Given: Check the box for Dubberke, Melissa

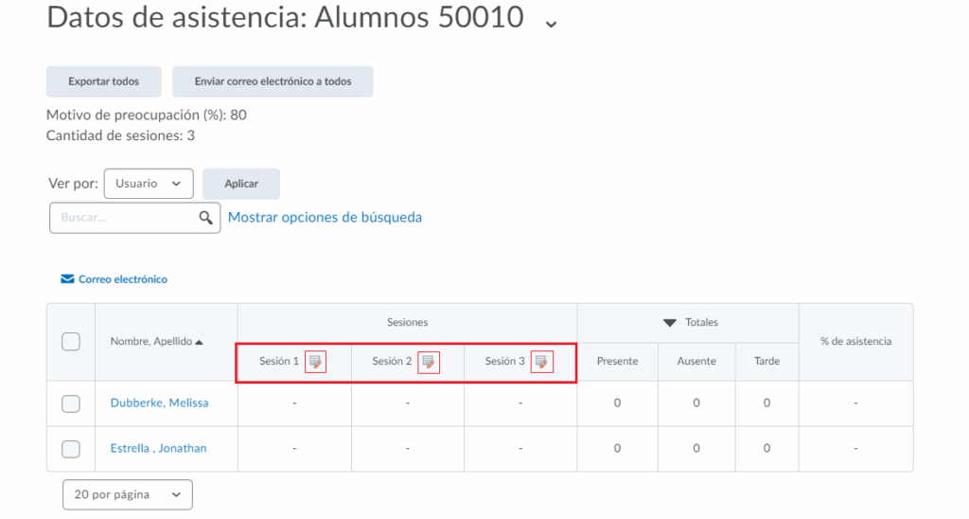Looking at the screenshot, I should pyautogui.click(x=71, y=403).
